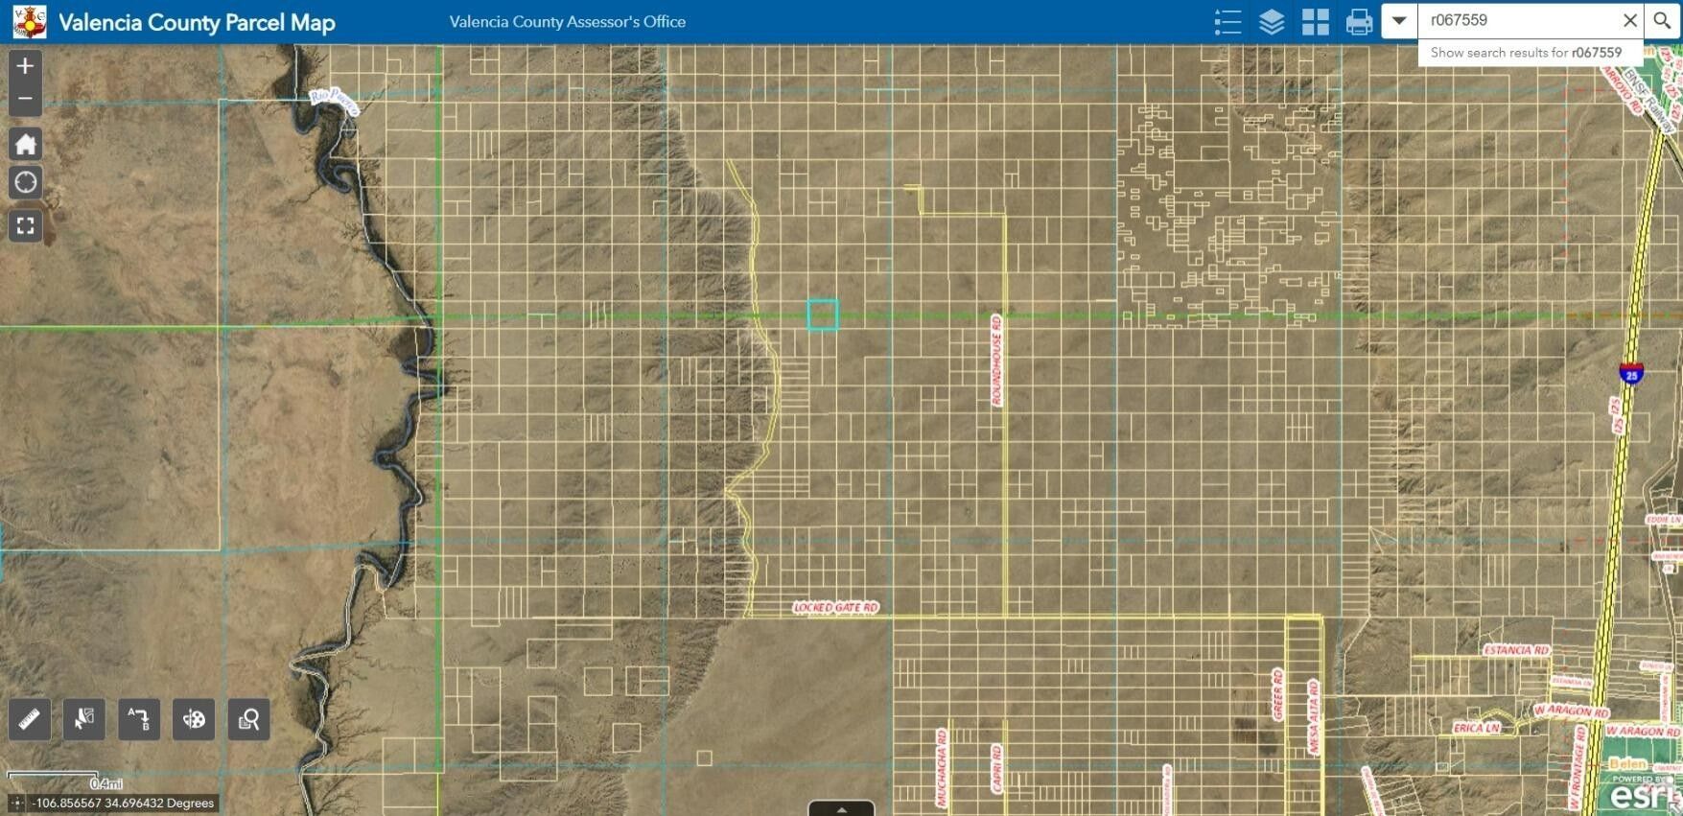Screen dimensions: 1683x816
Task: Open the Draw palette tool
Action: coord(194,719)
